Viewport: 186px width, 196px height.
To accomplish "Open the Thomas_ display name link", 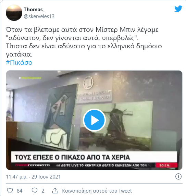I will point(34,10).
